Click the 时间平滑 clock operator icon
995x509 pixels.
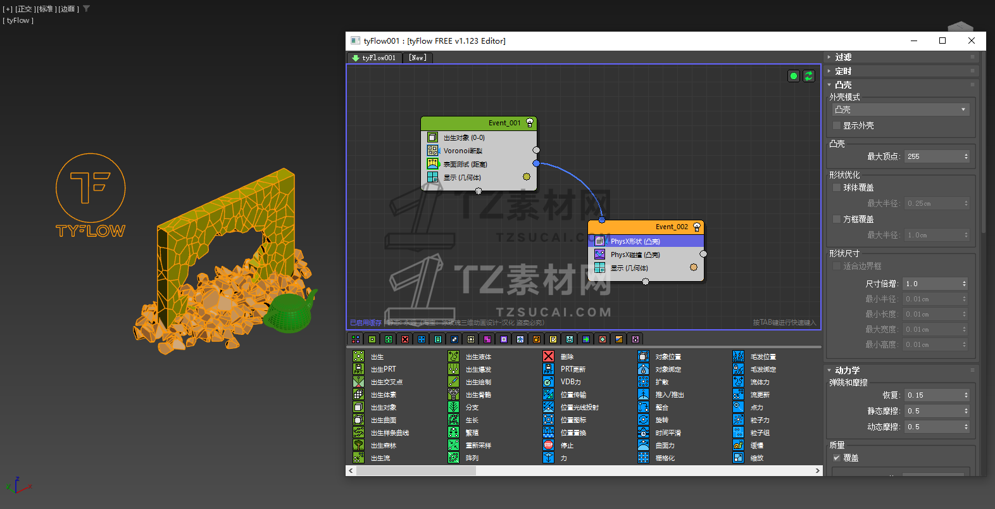tap(643, 432)
